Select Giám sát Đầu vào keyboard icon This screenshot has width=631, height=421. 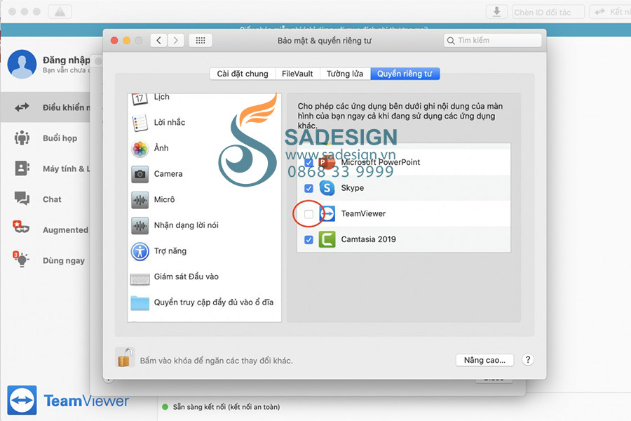[x=140, y=279]
